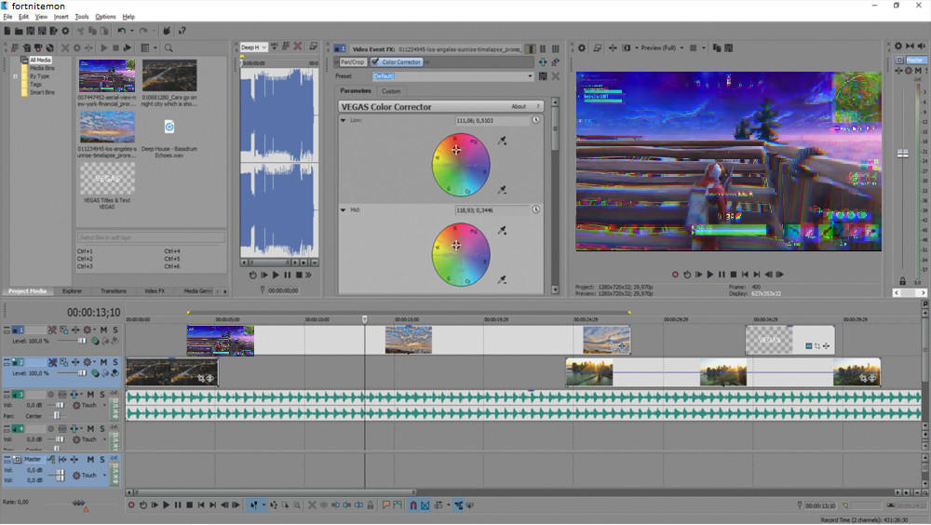Click the Mid color wheel
This screenshot has width=931, height=525.
pos(461,255)
